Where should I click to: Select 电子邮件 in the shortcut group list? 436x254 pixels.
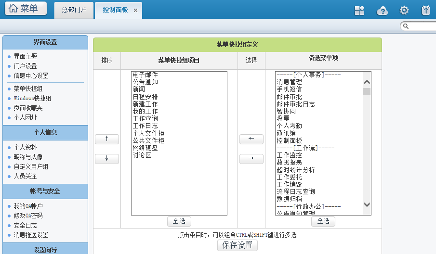tap(145, 75)
